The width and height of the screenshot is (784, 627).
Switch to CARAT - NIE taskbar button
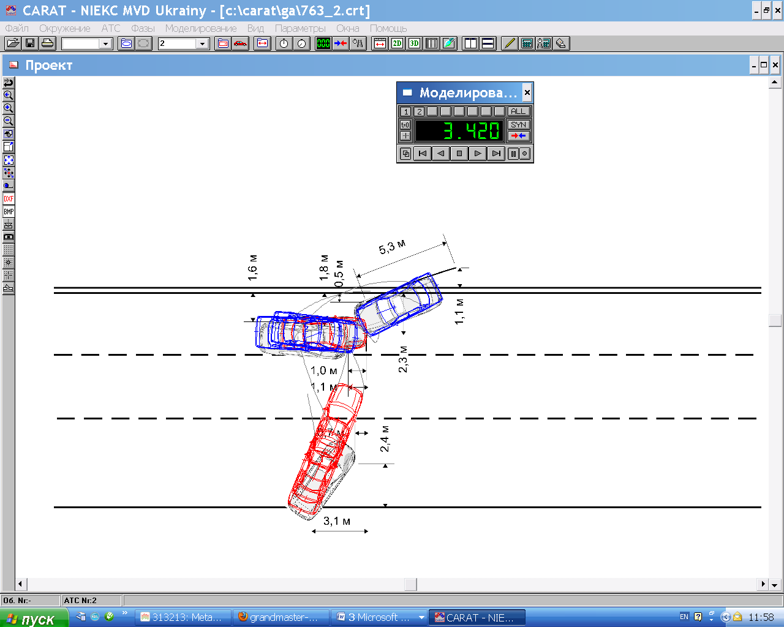pyautogui.click(x=477, y=617)
